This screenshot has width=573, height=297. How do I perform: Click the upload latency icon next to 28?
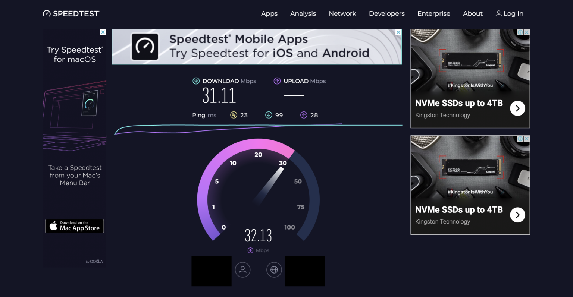(303, 115)
